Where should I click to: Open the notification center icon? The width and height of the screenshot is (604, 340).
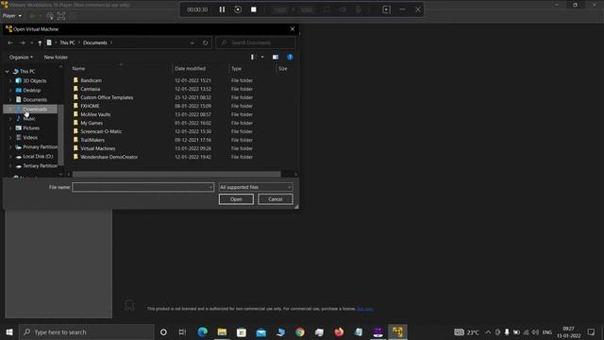point(592,331)
